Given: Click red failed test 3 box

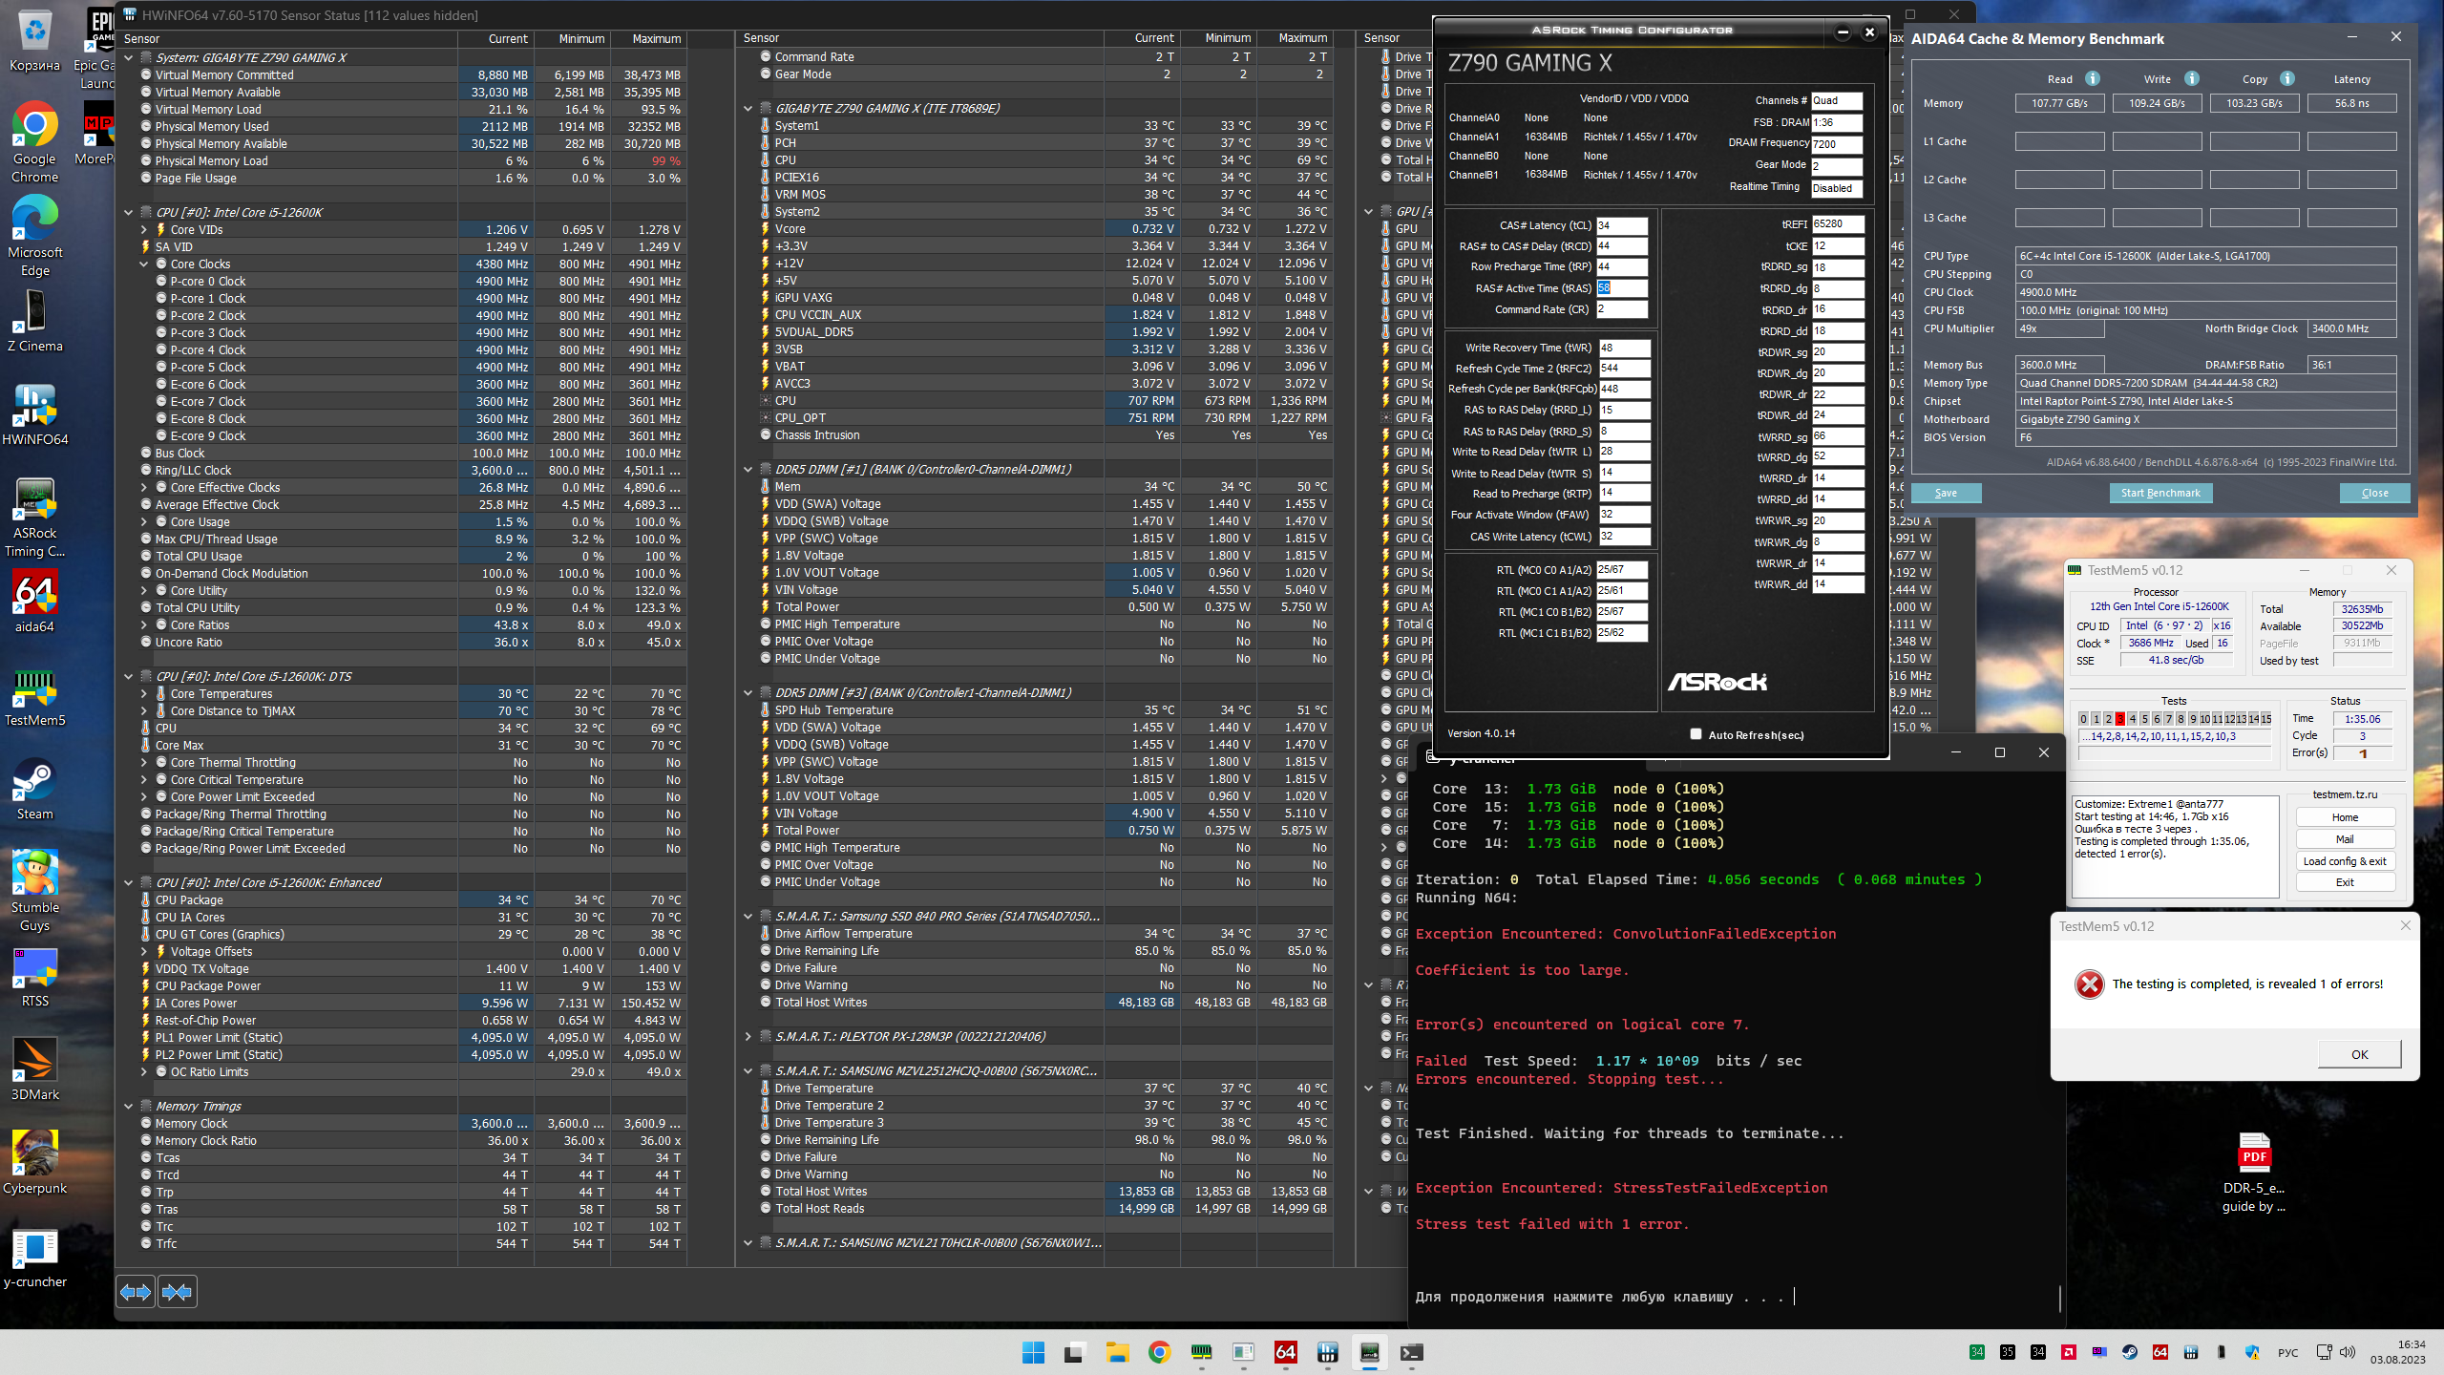Looking at the screenshot, I should (x=2119, y=718).
